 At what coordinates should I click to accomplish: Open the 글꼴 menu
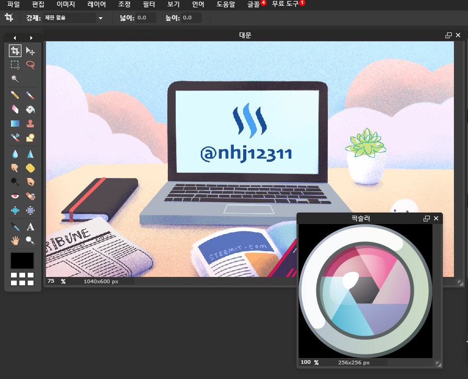(x=254, y=4)
